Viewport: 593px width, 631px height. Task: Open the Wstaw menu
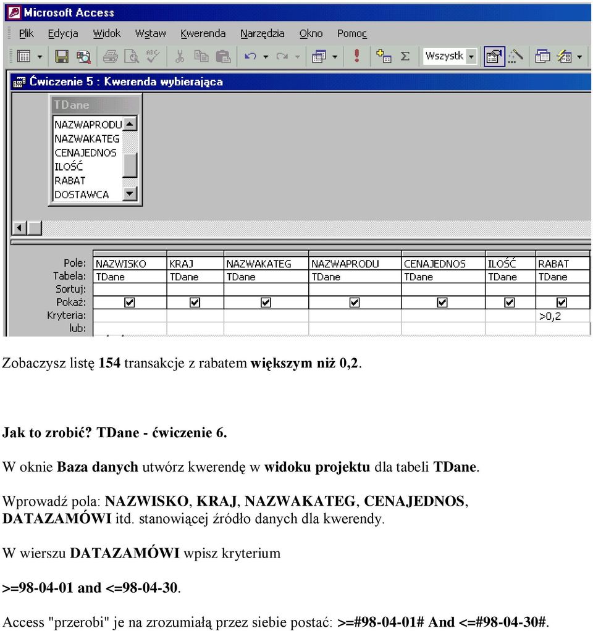pos(150,33)
